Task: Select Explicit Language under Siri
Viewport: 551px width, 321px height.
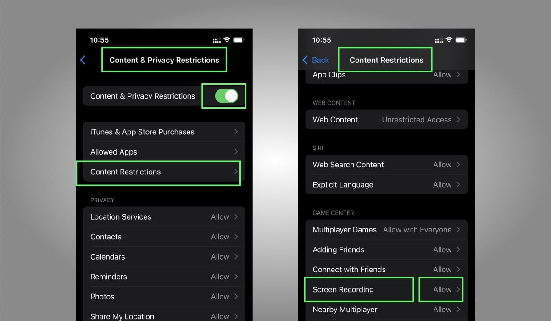Action: (x=386, y=184)
